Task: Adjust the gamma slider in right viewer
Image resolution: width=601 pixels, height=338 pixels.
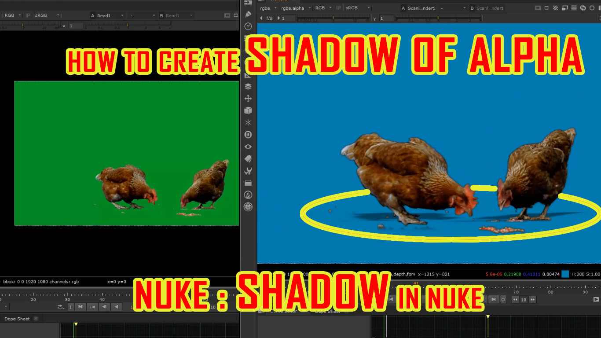Action: coord(438,18)
